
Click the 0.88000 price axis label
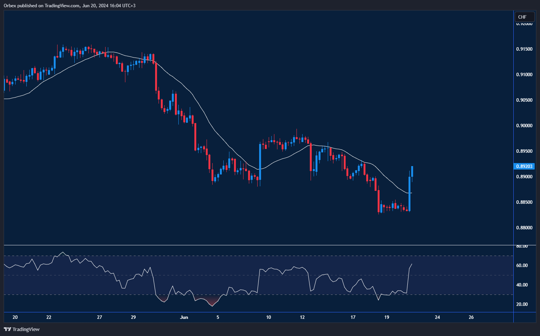(524, 228)
